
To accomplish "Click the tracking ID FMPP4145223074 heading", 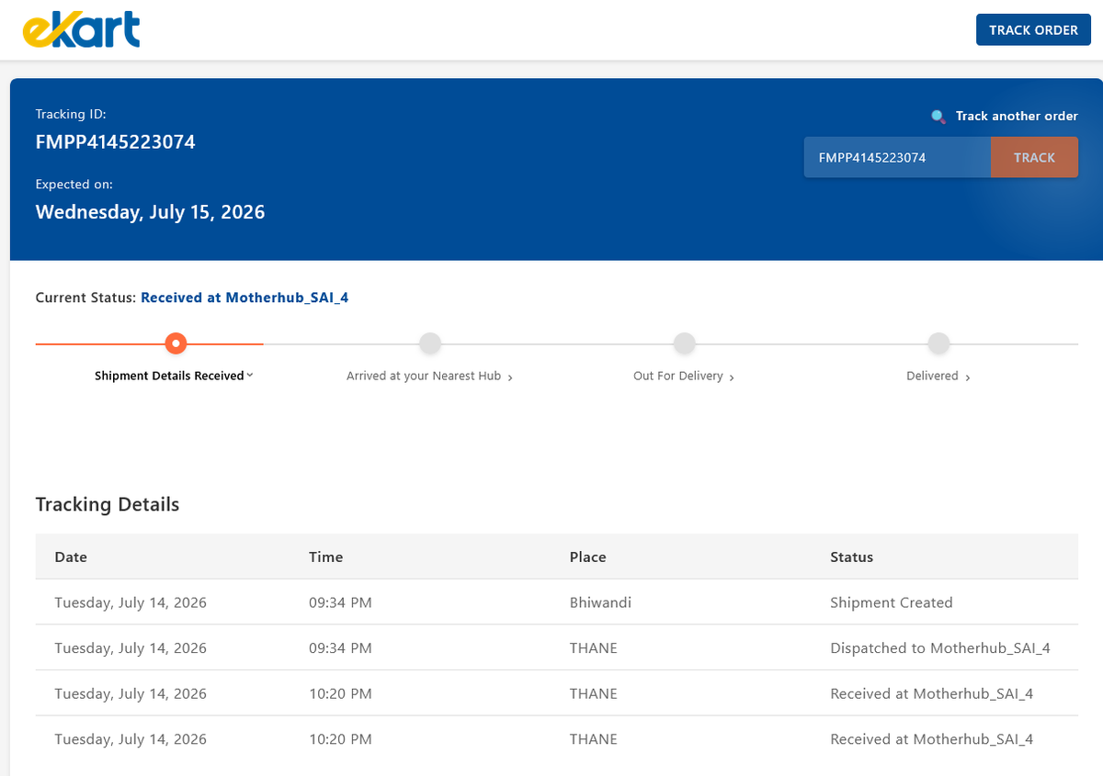I will 115,142.
